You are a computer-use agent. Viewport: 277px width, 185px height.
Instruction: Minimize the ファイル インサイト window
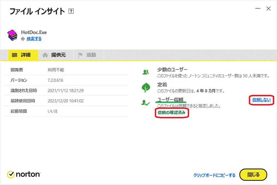click(258, 8)
